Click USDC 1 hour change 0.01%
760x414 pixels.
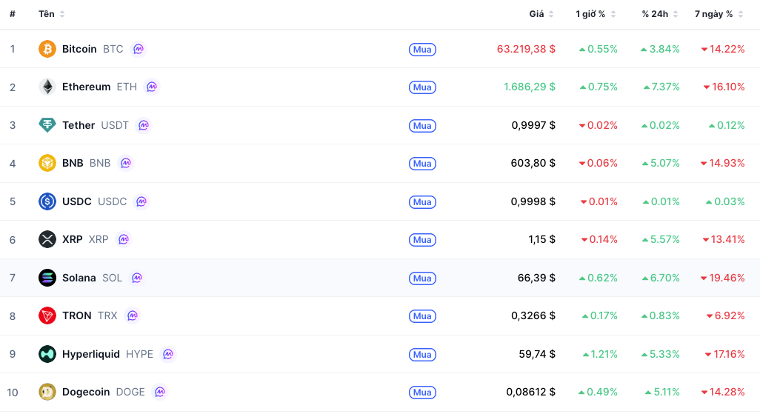(x=599, y=201)
